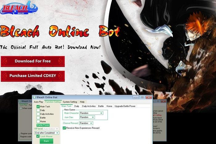Click the 'Join Clan' label
Image resolution: width=216 pixels, height=144 pixels.
69,117
